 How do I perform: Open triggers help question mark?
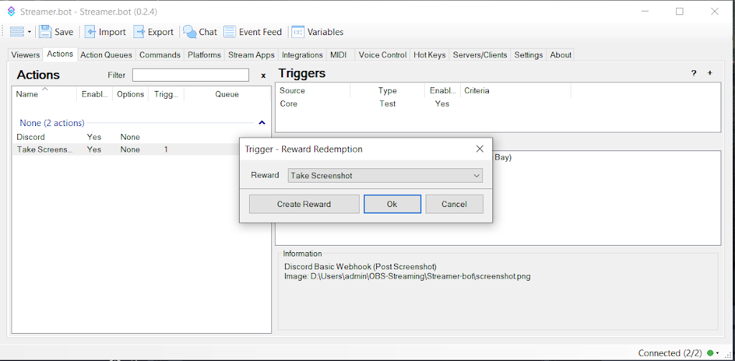click(693, 73)
